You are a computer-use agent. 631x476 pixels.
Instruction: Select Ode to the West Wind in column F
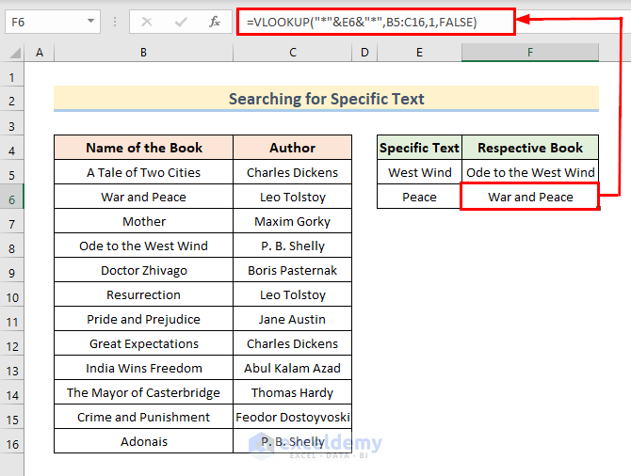530,172
